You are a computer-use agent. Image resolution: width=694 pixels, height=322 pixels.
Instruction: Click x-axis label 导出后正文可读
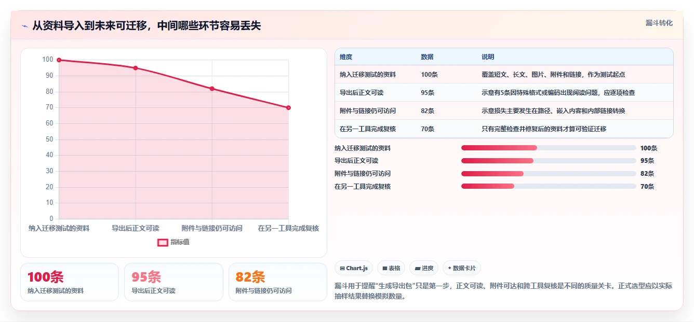[x=136, y=228]
